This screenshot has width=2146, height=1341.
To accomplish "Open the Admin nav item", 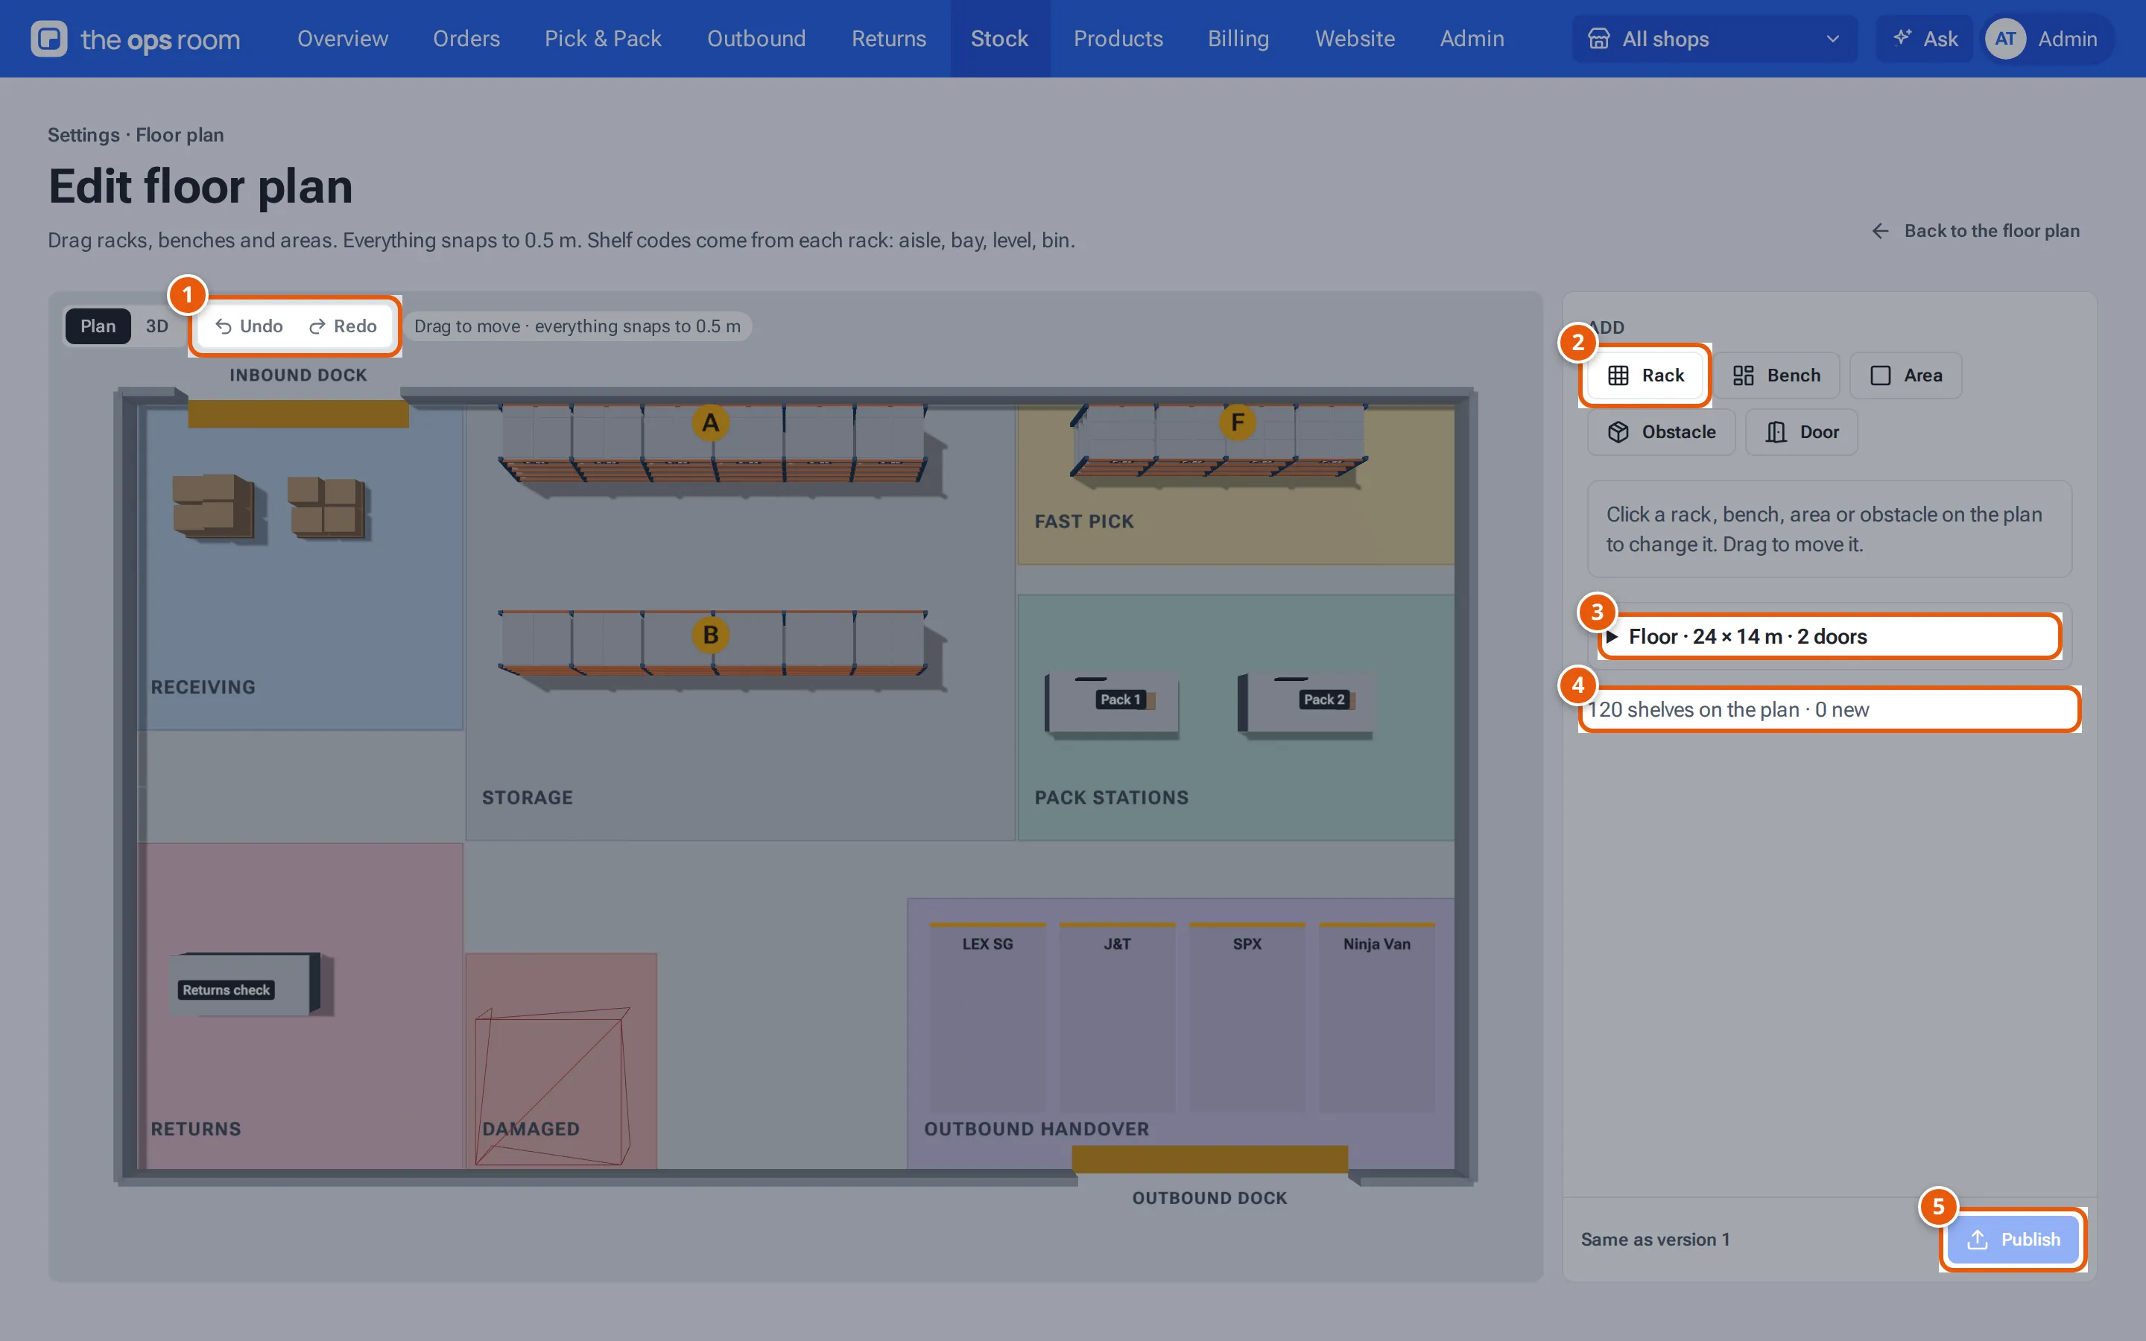I will tap(1471, 39).
